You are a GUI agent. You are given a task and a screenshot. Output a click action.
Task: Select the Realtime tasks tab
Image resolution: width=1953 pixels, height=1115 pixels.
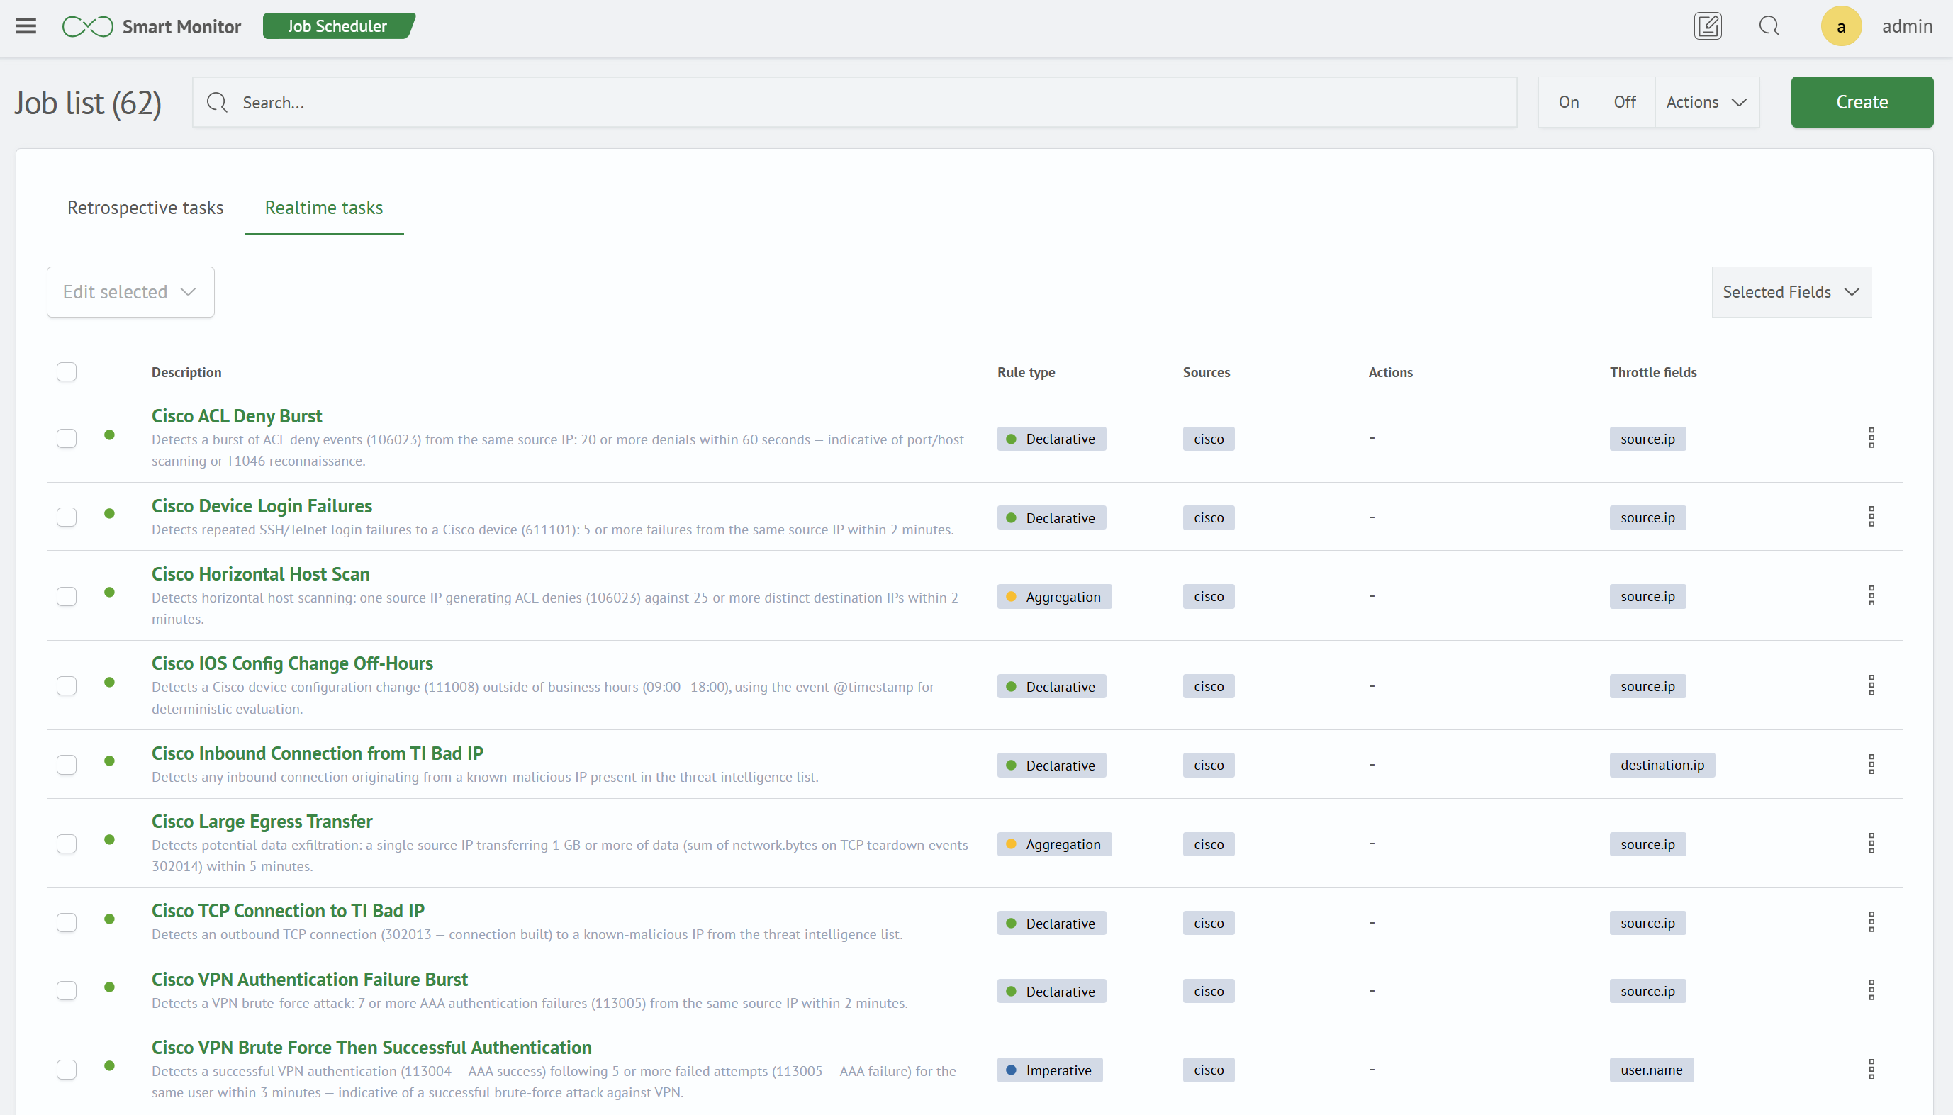tap(324, 208)
